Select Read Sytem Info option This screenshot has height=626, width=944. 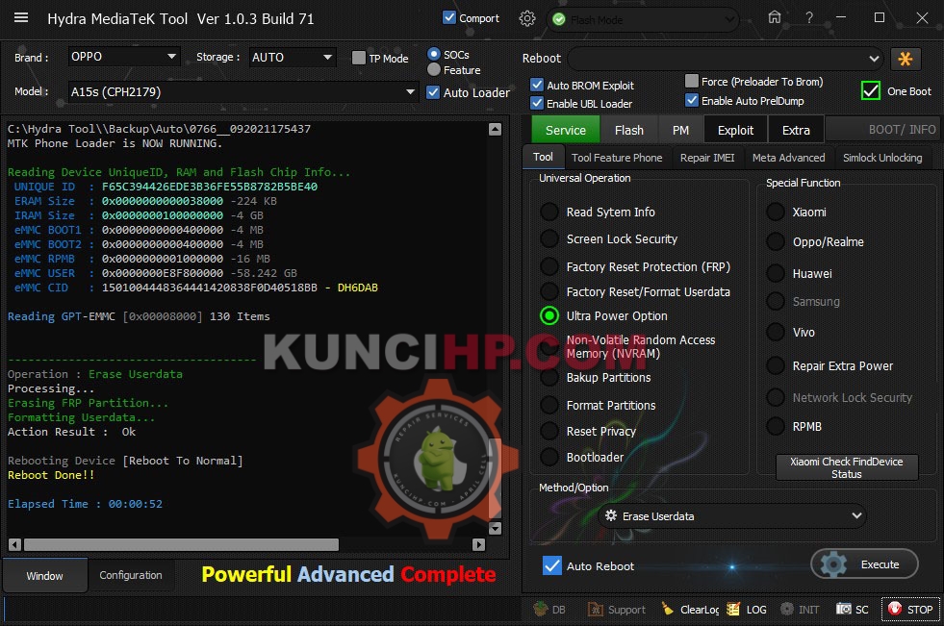(x=549, y=212)
